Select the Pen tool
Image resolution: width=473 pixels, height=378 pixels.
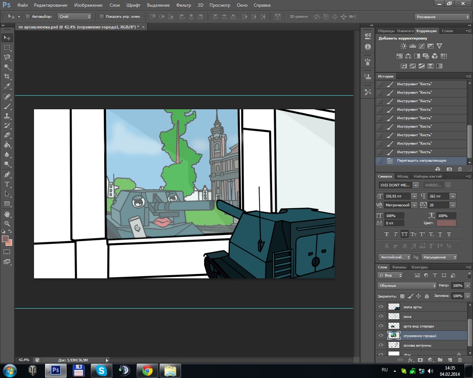[7, 175]
